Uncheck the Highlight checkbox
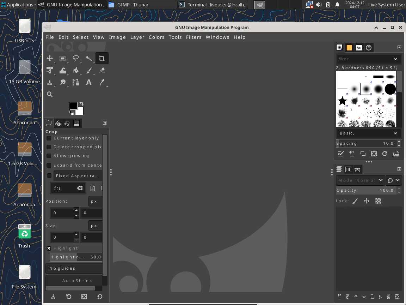 [x=49, y=248]
